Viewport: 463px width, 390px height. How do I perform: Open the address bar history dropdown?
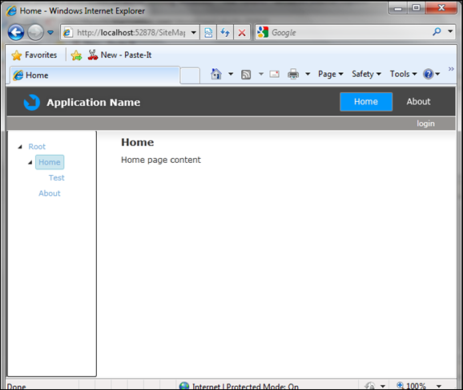pyautogui.click(x=194, y=32)
